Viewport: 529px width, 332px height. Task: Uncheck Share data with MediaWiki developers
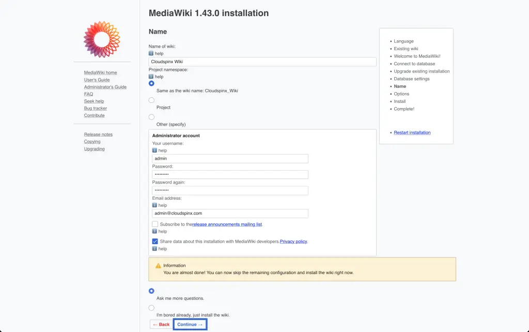pos(155,241)
